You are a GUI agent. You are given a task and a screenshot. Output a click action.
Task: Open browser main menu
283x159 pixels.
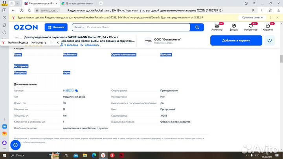point(254,3)
